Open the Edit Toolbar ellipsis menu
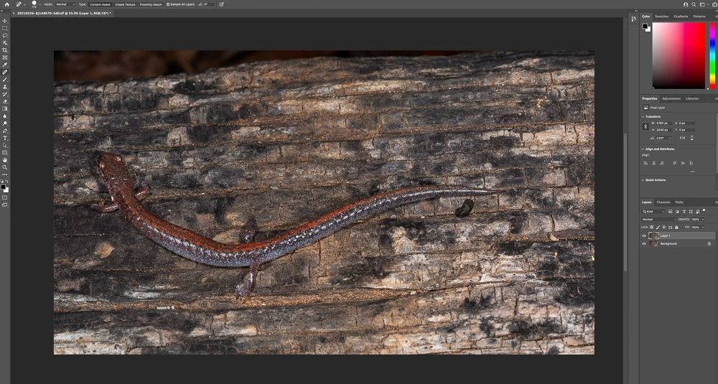The image size is (718, 384). click(5, 174)
